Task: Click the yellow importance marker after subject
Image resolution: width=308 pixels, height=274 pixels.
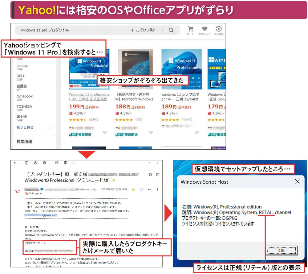Action: pyautogui.click(x=114, y=180)
